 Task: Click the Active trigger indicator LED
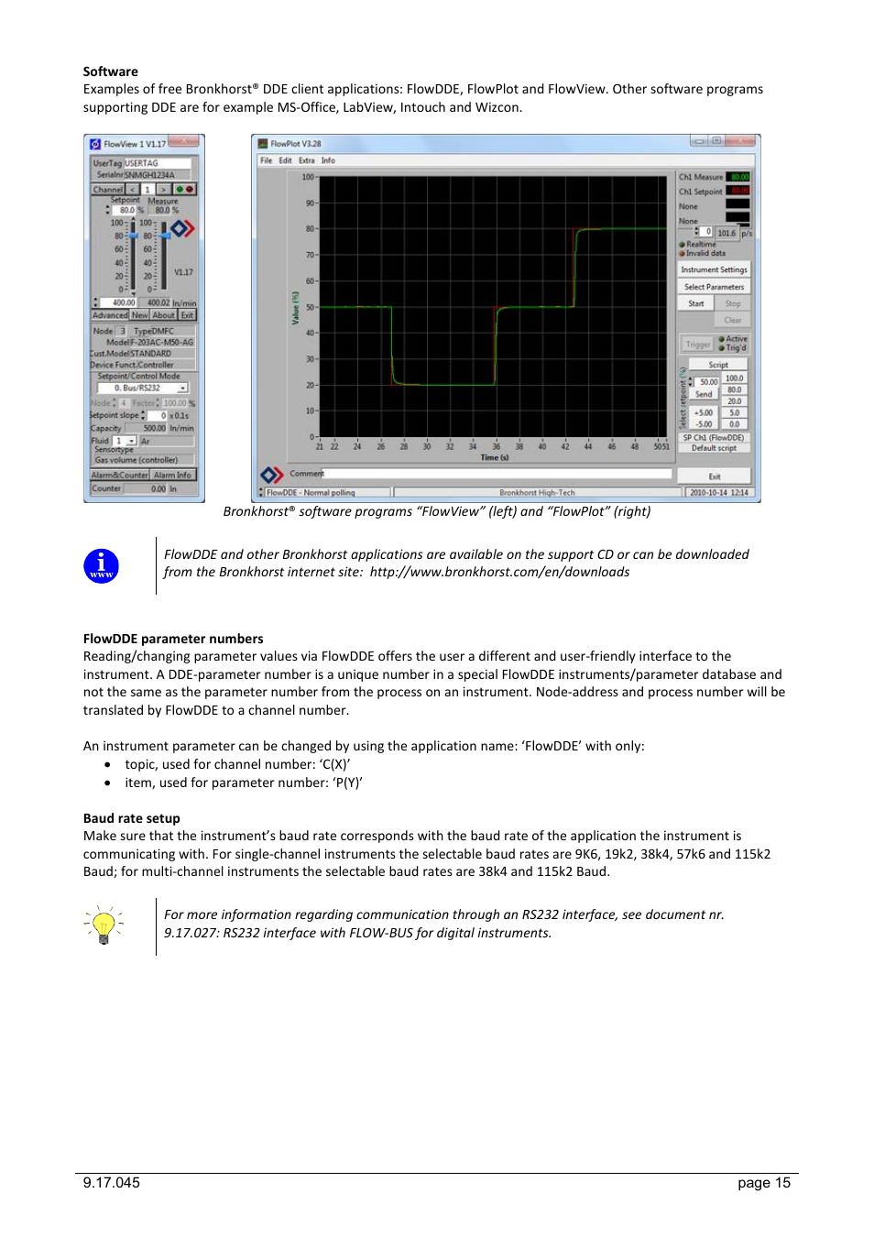pos(722,339)
